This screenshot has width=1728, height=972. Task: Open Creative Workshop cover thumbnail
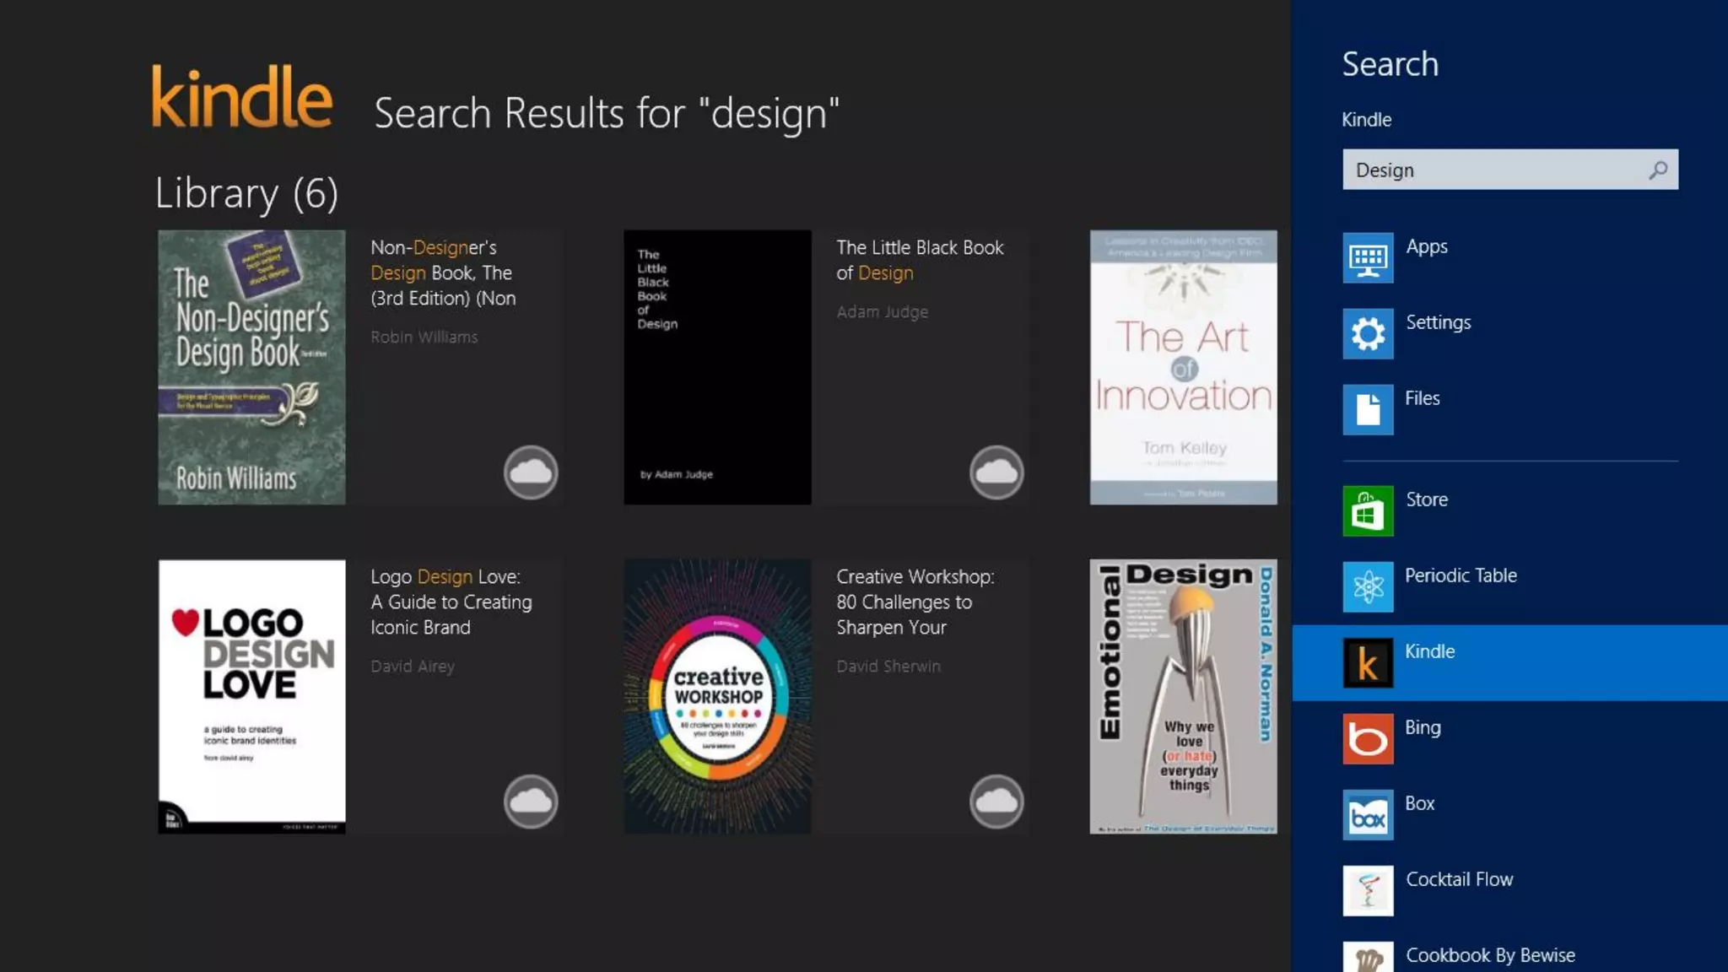click(x=717, y=697)
